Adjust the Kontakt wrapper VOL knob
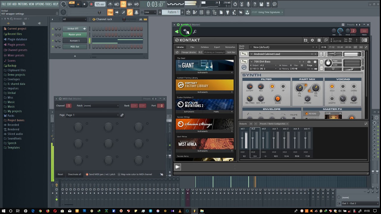This screenshot has height=214, width=381. [340, 31]
